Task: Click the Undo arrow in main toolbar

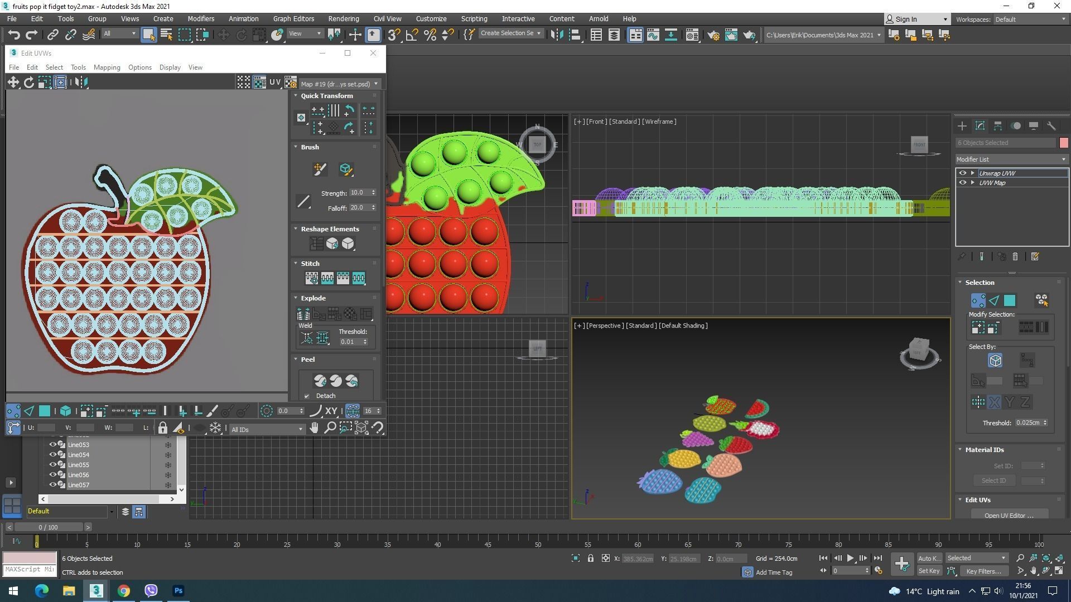Action: (x=14, y=35)
